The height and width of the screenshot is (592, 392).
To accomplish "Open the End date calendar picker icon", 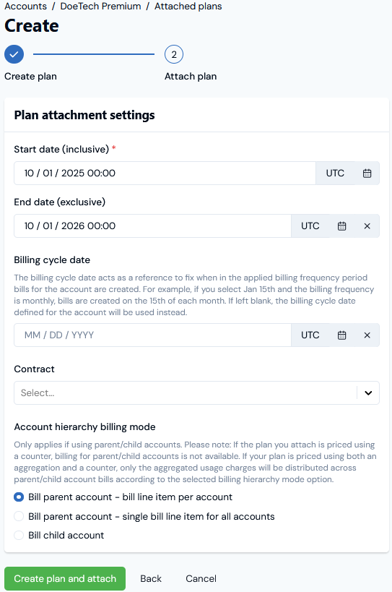I will pos(341,226).
